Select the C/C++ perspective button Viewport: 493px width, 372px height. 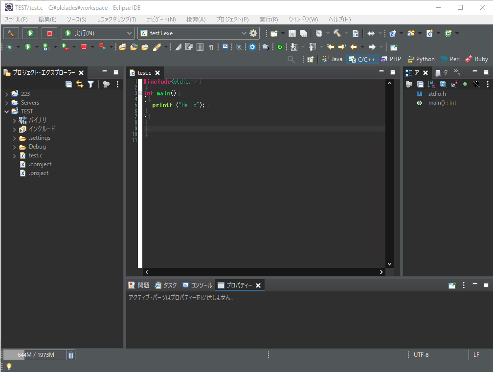pos(362,59)
